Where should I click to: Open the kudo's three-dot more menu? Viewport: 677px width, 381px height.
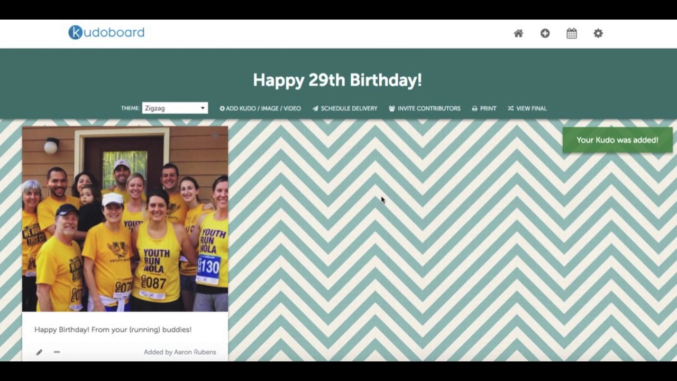[x=57, y=352]
